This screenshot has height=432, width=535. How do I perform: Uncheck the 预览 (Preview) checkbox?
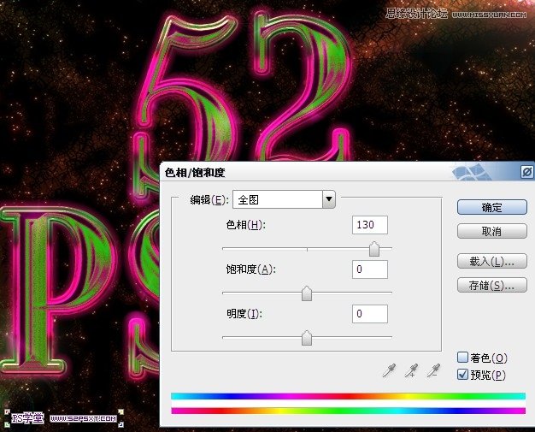[x=462, y=375]
